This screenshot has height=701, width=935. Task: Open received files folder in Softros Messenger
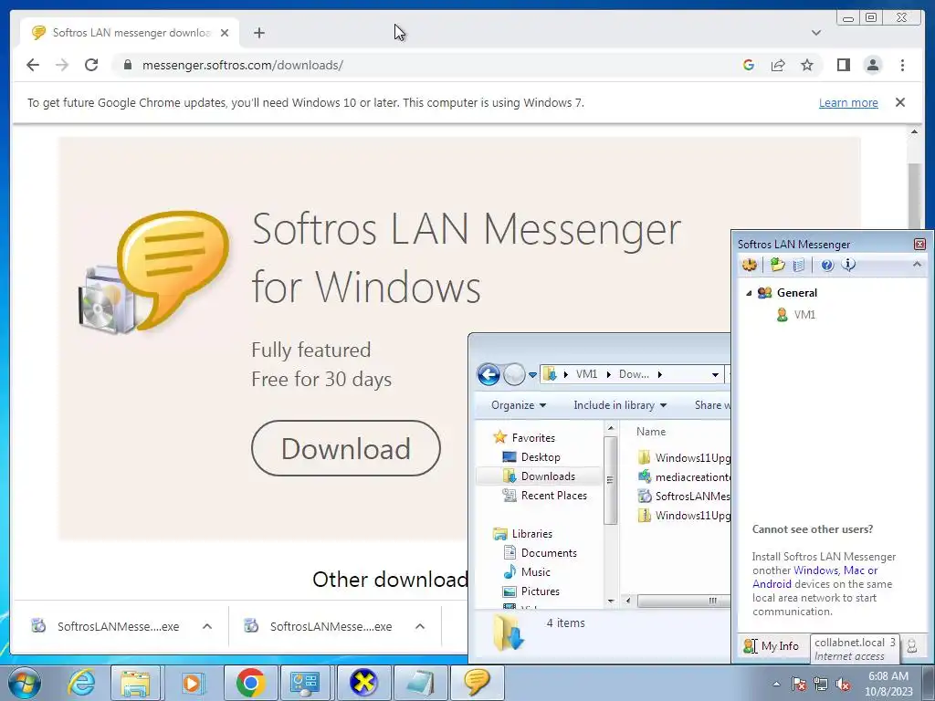(777, 265)
